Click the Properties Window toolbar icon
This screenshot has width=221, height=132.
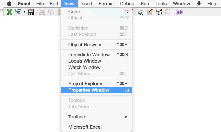pyautogui.click(x=150, y=12)
